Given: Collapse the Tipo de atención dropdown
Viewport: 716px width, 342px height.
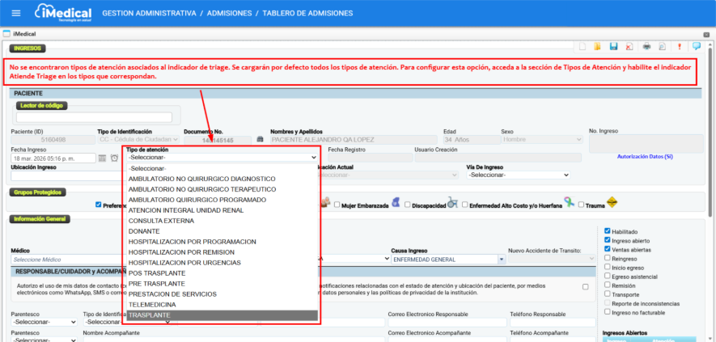Looking at the screenshot, I should point(222,158).
